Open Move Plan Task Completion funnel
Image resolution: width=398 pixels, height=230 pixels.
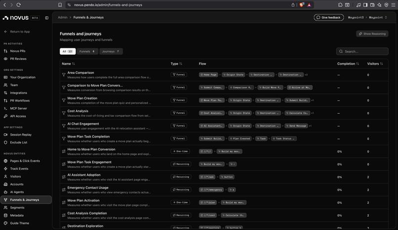[224, 139]
